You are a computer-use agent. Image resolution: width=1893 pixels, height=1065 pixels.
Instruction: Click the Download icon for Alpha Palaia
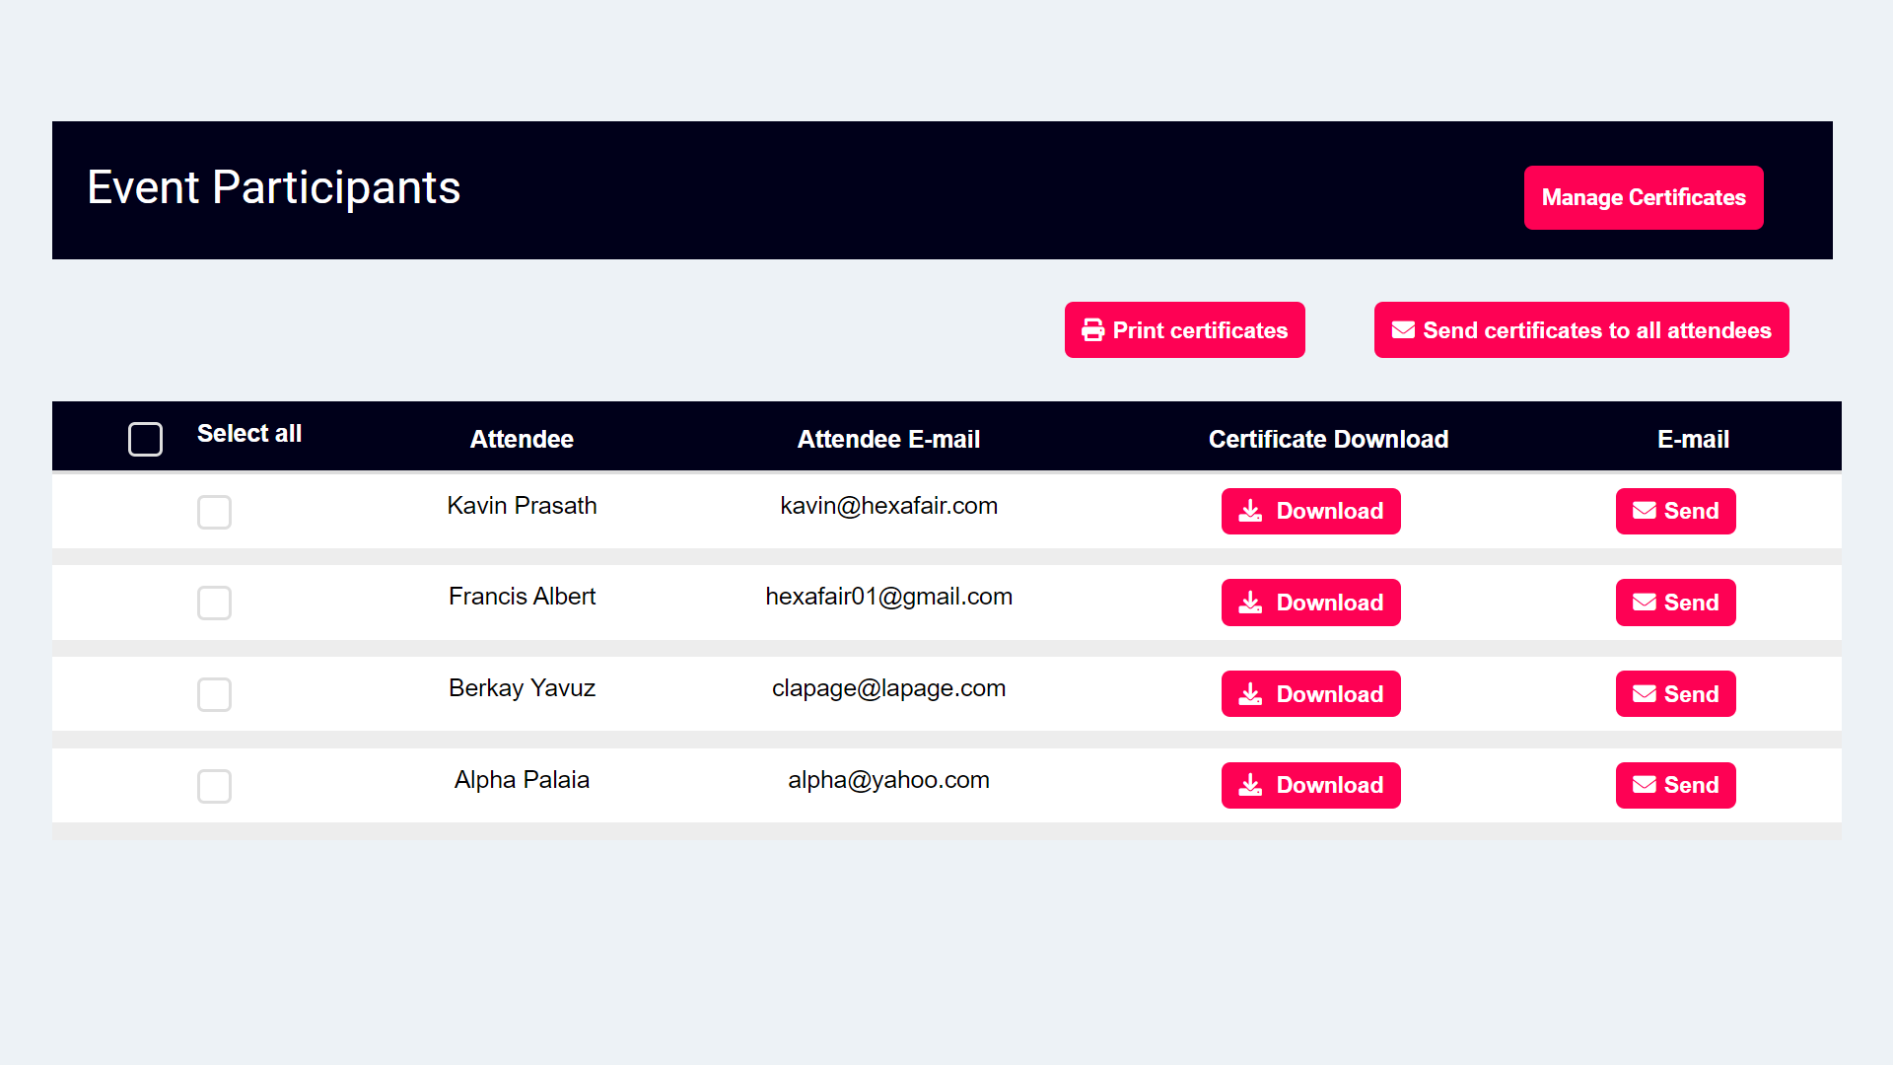pyautogui.click(x=1251, y=784)
